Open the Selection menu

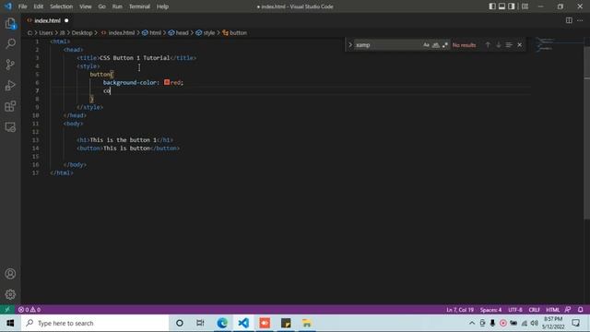tap(62, 6)
